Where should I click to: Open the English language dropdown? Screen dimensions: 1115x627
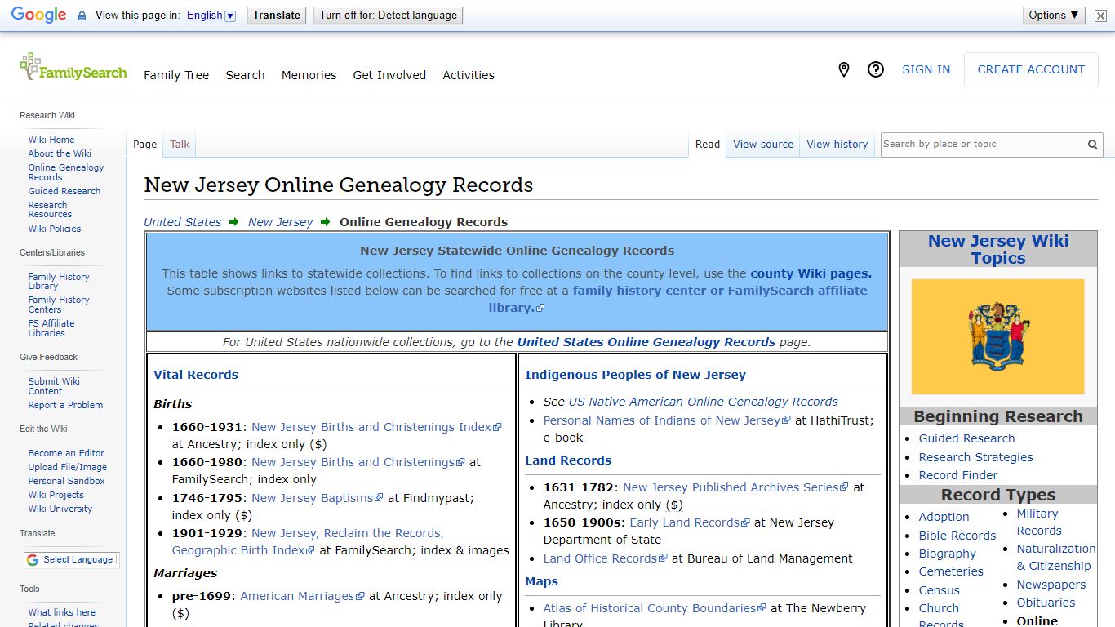click(x=211, y=16)
